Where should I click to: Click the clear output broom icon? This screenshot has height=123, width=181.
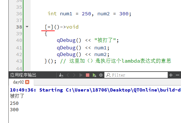(x=61, y=75)
